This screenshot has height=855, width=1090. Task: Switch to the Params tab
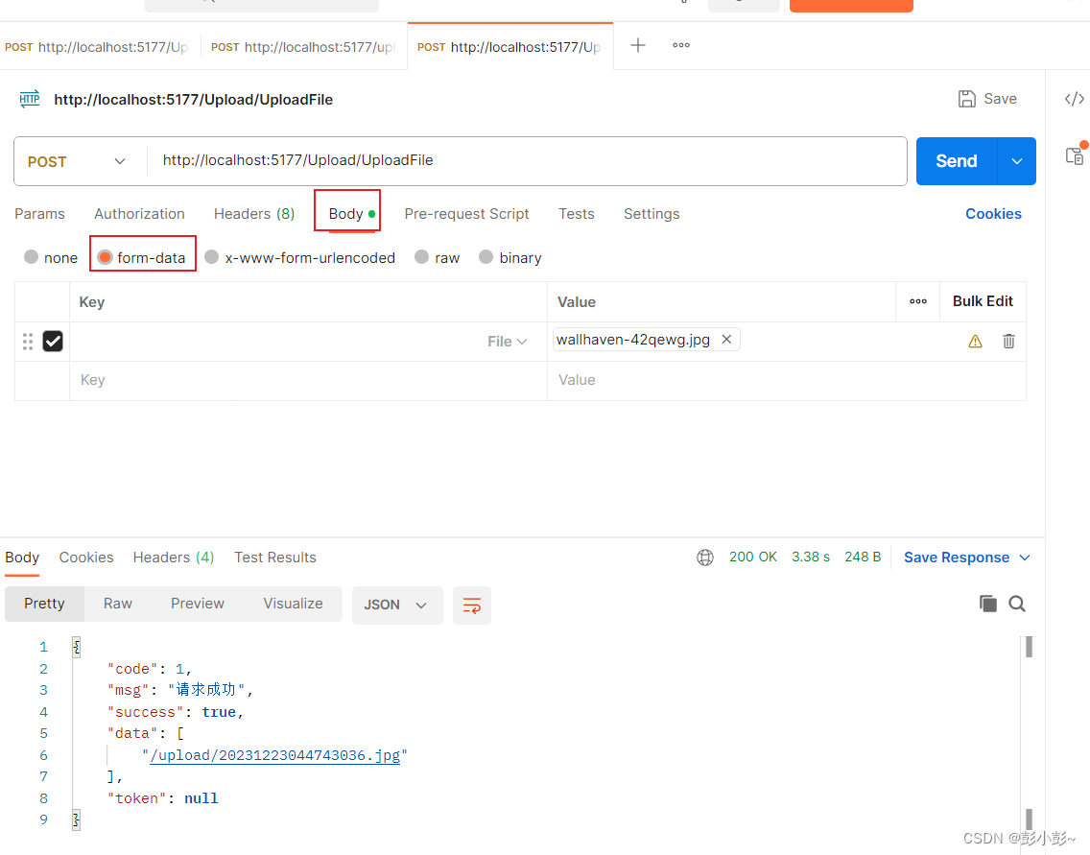pyautogui.click(x=39, y=214)
